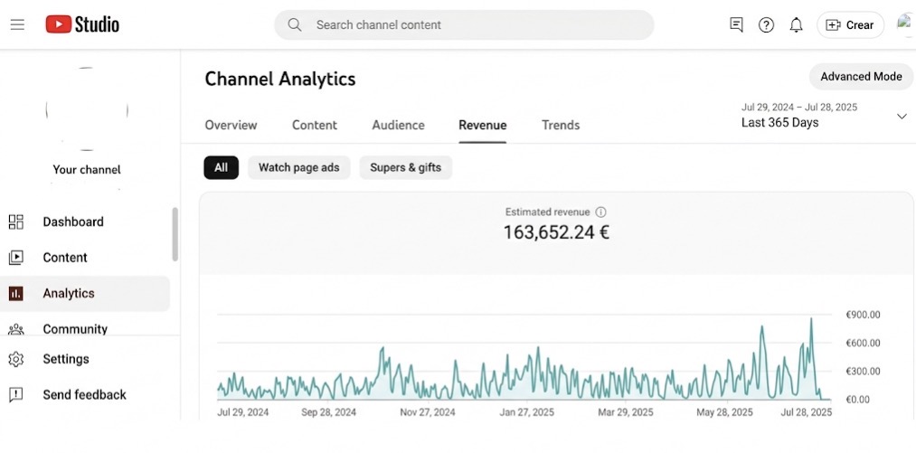
Task: Click the Content sidebar icon
Action: point(16,258)
